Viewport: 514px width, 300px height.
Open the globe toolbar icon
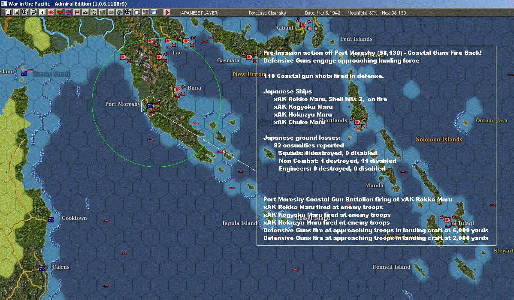[120, 12]
